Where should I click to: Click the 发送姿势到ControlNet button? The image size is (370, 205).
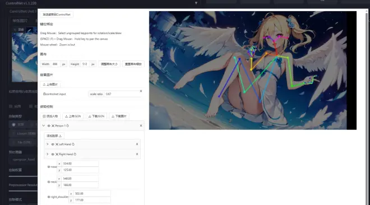click(x=57, y=15)
